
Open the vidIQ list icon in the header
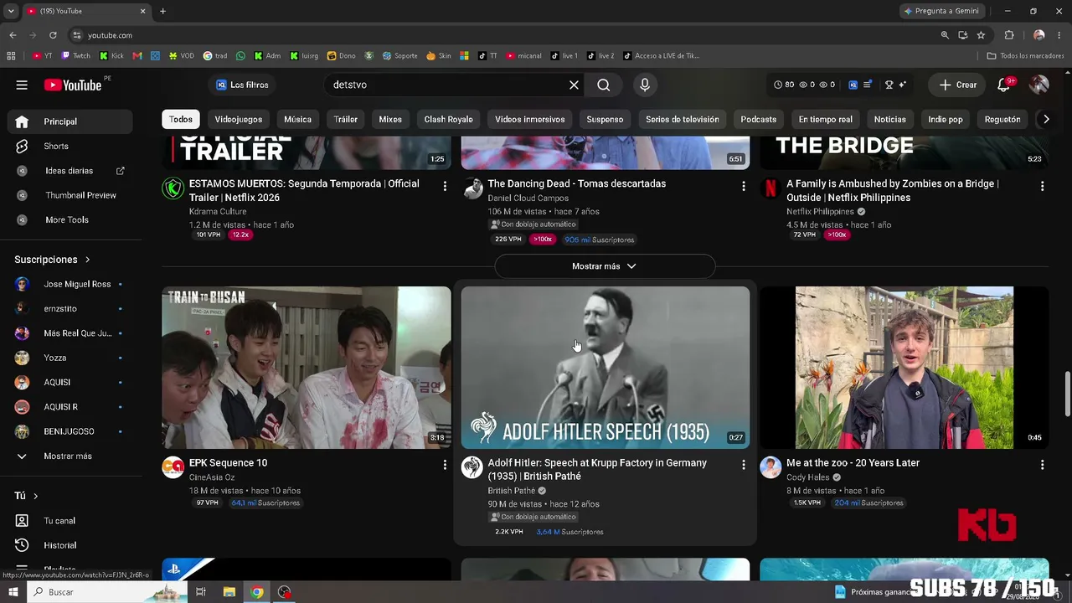[868, 85]
